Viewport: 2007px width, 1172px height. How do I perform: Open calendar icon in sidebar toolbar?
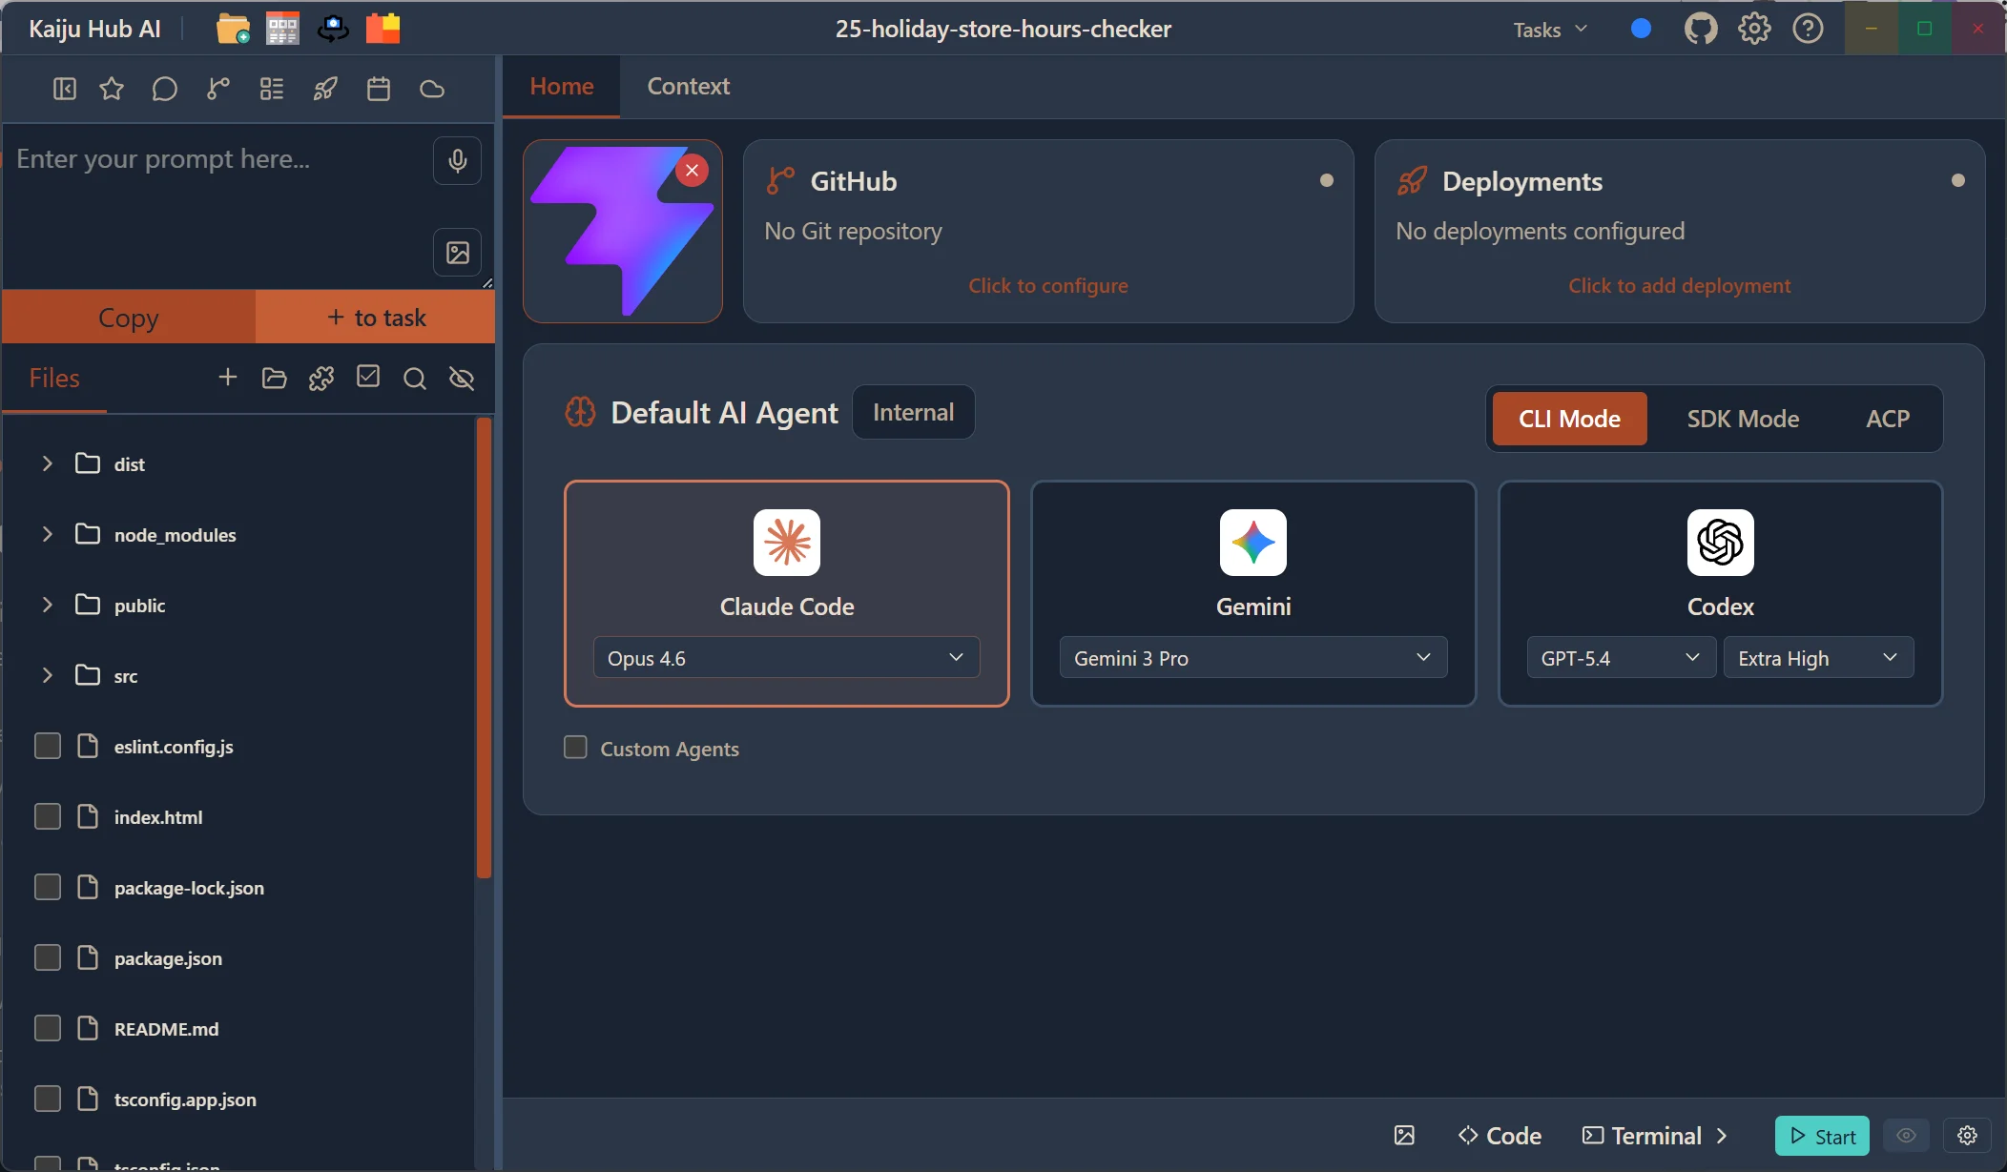click(379, 89)
